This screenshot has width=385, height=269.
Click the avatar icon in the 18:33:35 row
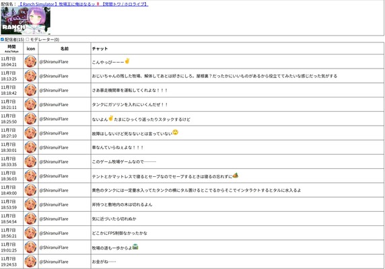tap(31, 161)
